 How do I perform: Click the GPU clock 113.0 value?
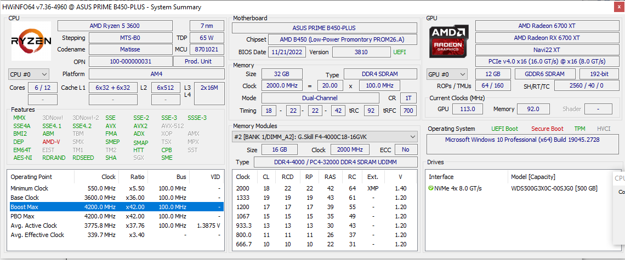(x=467, y=109)
